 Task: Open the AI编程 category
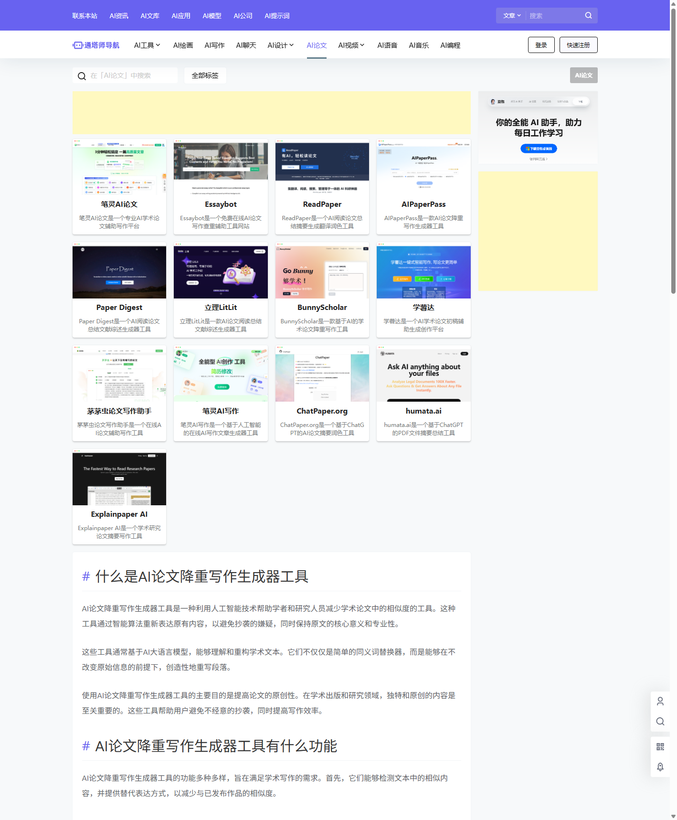coord(450,45)
